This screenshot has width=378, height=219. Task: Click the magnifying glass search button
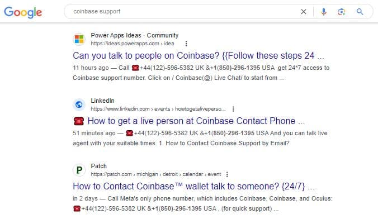click(360, 12)
